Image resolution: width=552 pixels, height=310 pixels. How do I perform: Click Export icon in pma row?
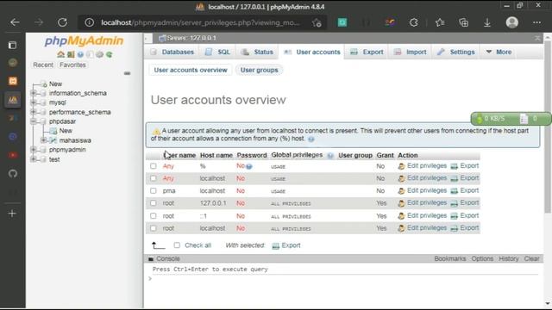pos(455,191)
